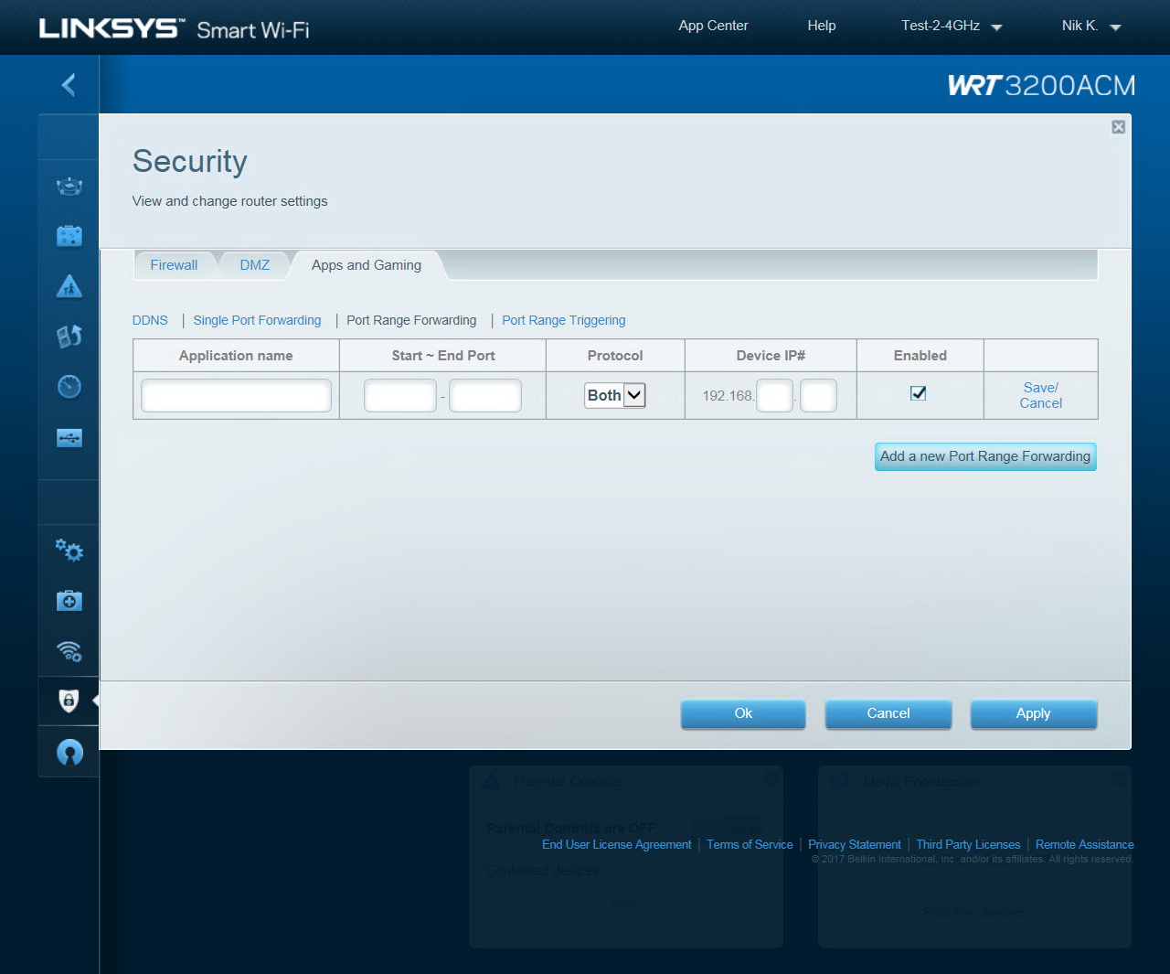Open the Security shield sidebar icon
1170x974 pixels.
click(69, 701)
